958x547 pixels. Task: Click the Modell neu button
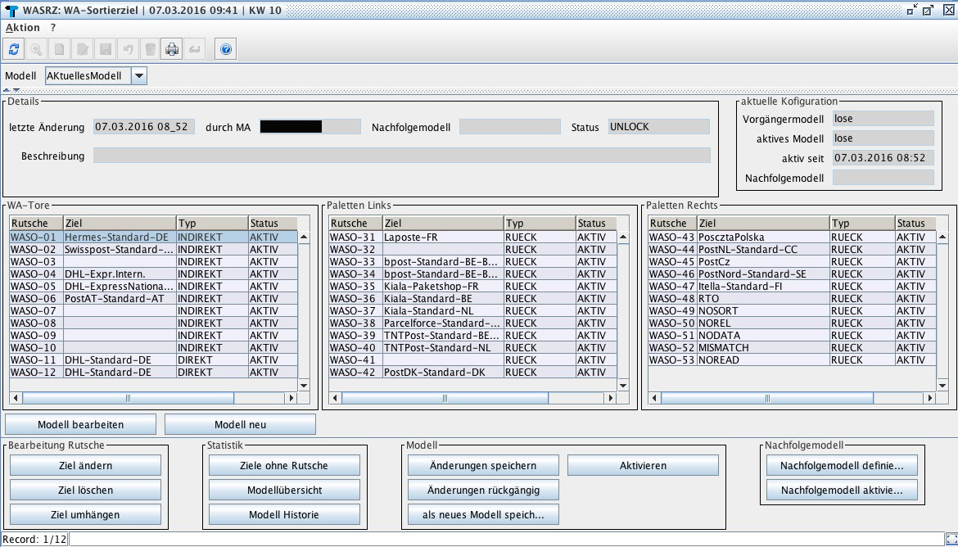point(240,425)
